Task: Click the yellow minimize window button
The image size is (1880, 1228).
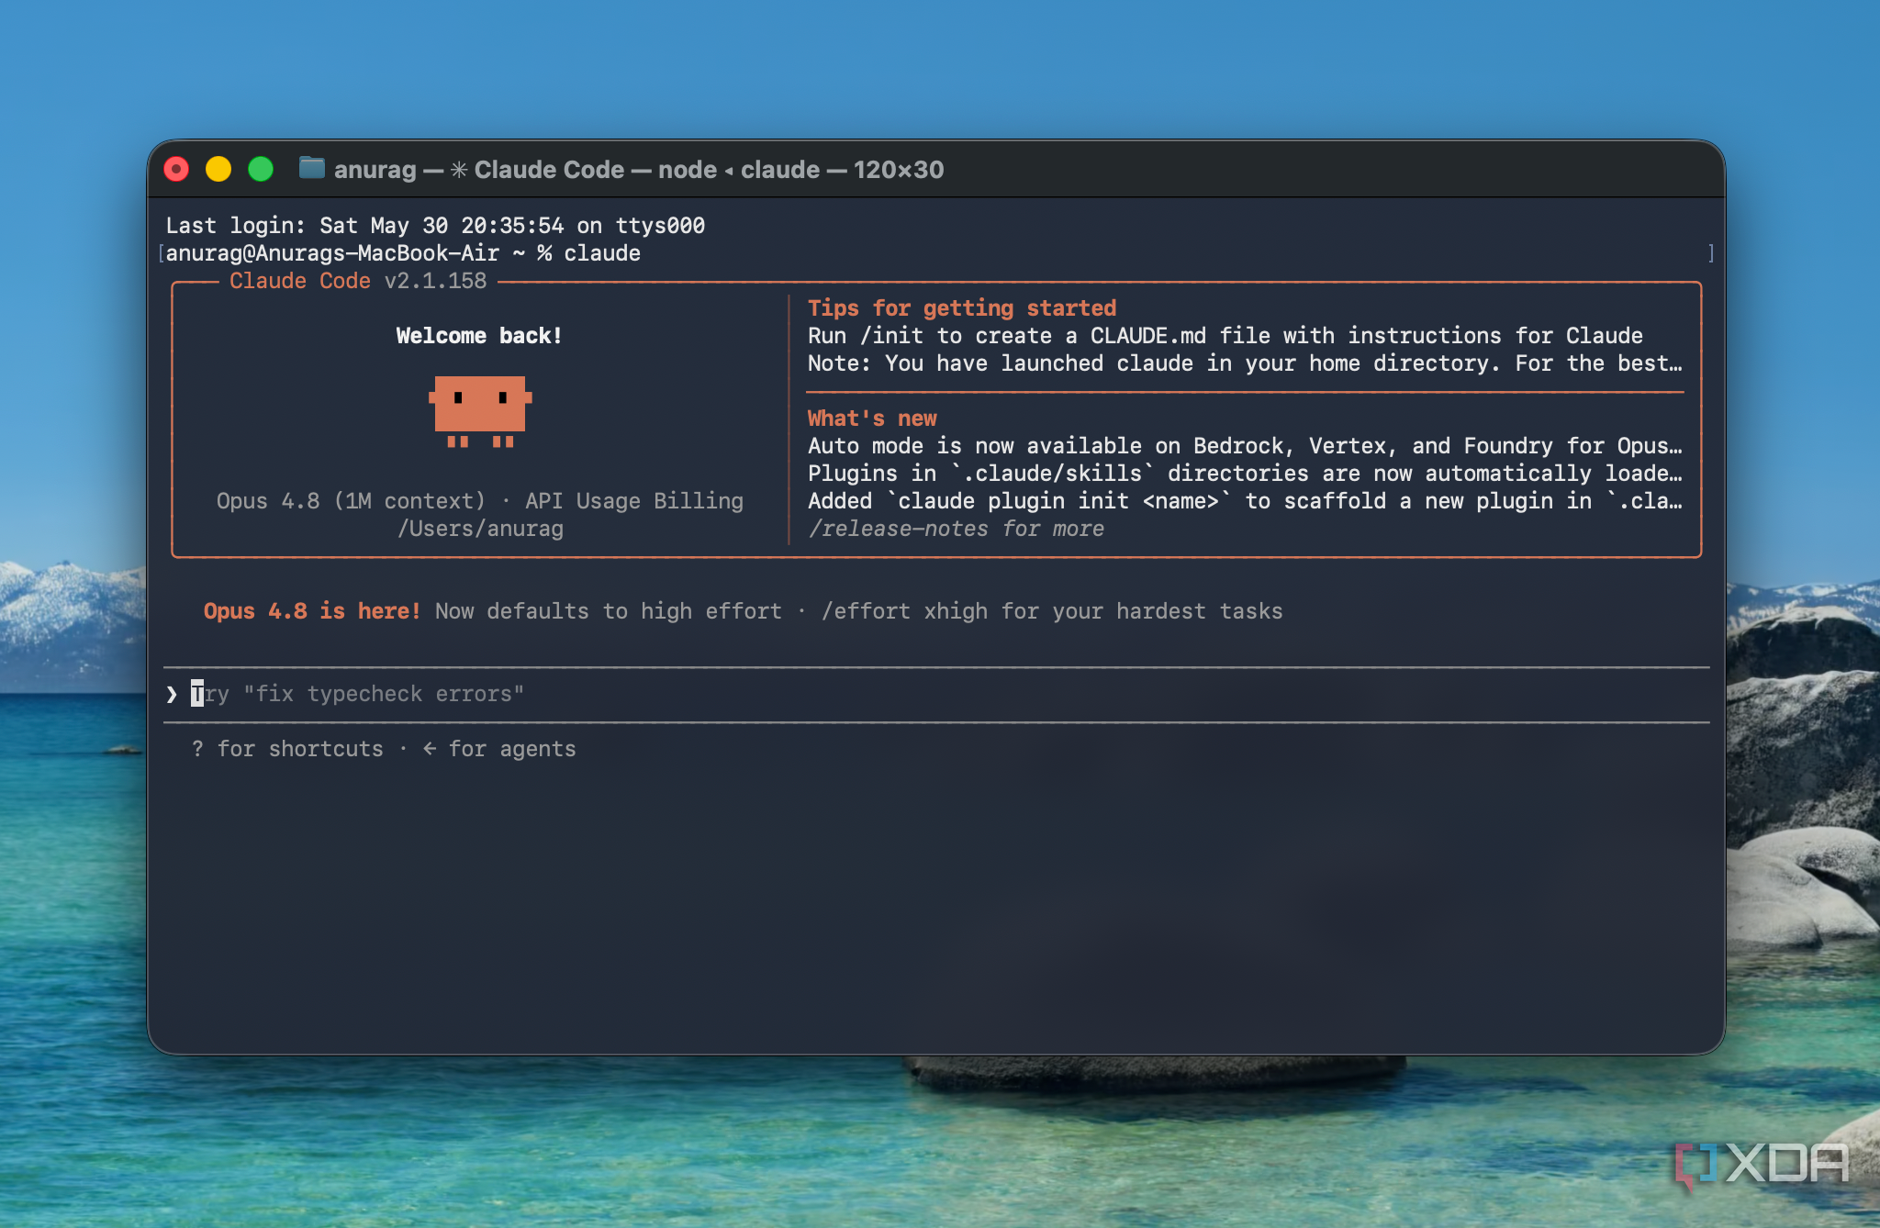Action: 218,170
